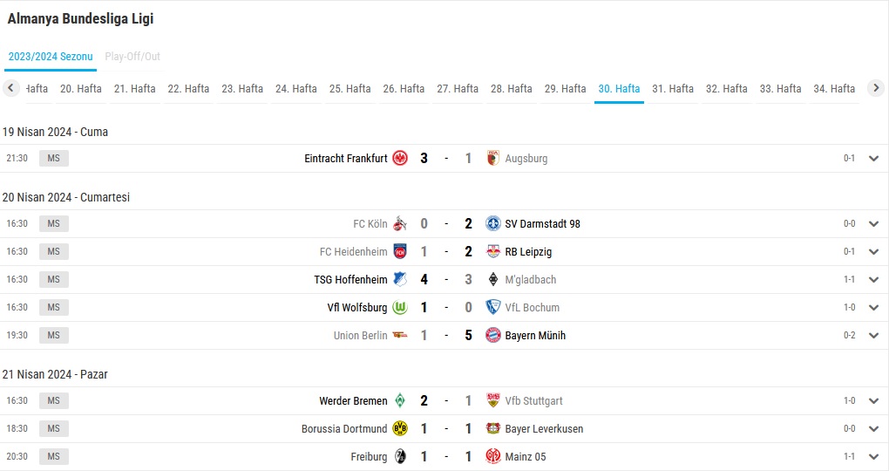
Task: Click the Mainz 05 red crest
Action: pyautogui.click(x=493, y=456)
